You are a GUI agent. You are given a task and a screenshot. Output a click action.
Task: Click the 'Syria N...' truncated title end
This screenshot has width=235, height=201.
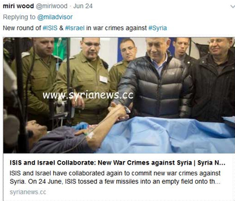pyautogui.click(x=211, y=163)
